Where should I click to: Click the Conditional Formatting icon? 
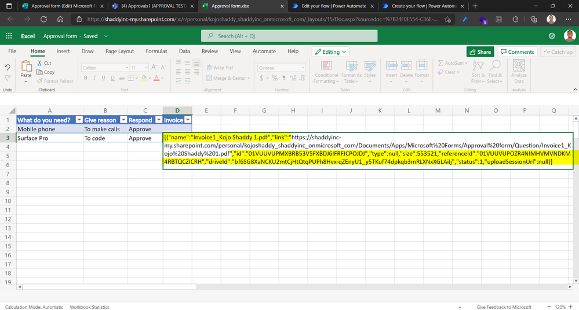point(326,65)
